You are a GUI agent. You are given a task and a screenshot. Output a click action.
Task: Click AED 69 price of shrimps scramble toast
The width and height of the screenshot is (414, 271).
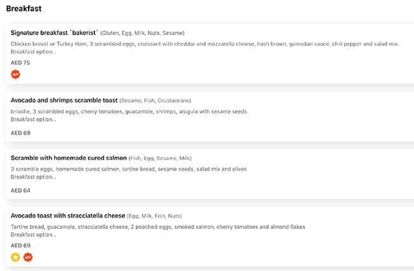point(20,133)
